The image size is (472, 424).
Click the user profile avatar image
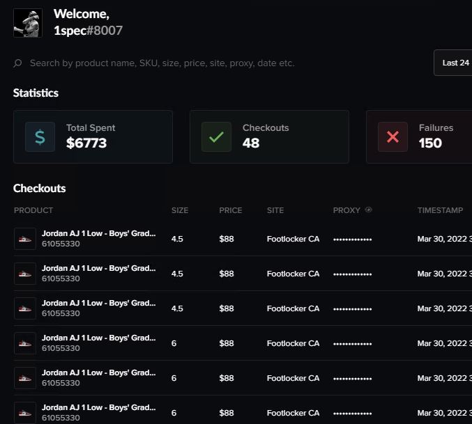28,23
